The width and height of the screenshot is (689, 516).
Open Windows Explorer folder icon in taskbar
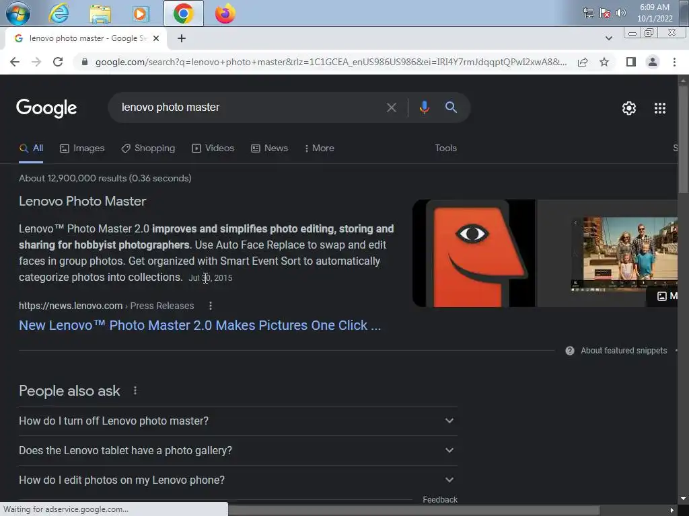tap(100, 13)
